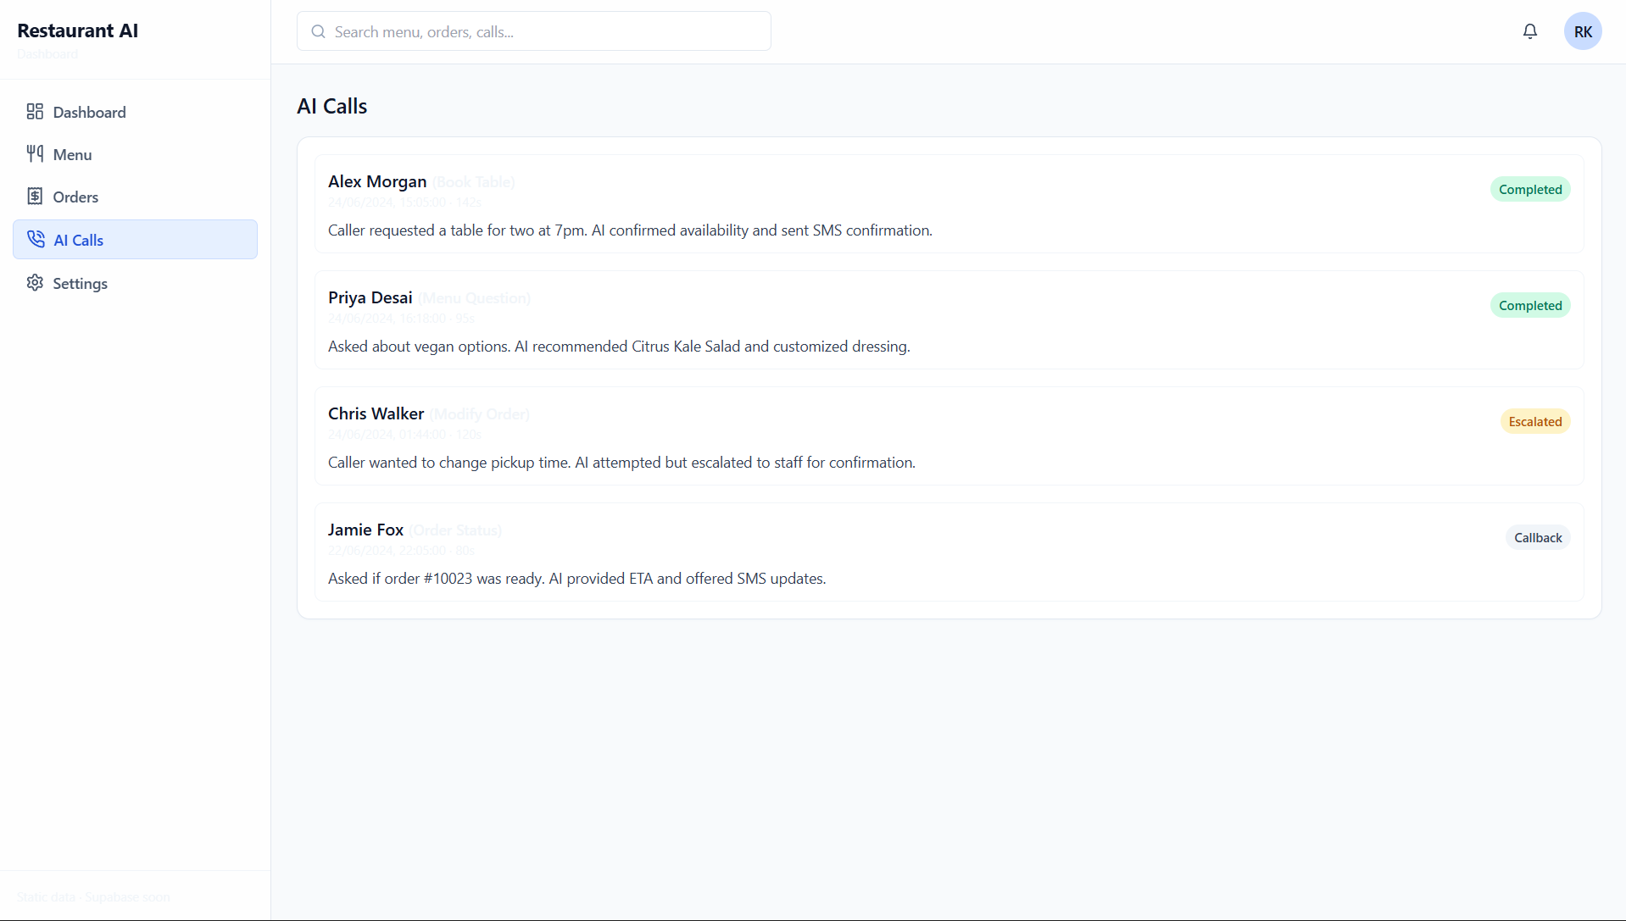
Task: Click Alex Morgan's Completed status badge
Action: click(x=1530, y=190)
